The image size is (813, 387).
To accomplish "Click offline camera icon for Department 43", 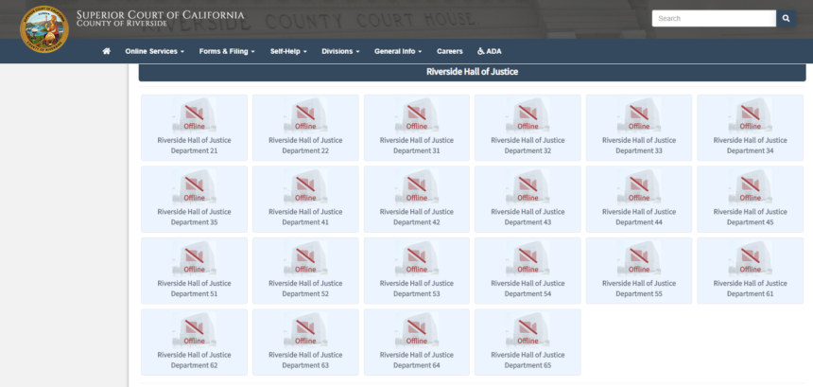I will coord(528,186).
